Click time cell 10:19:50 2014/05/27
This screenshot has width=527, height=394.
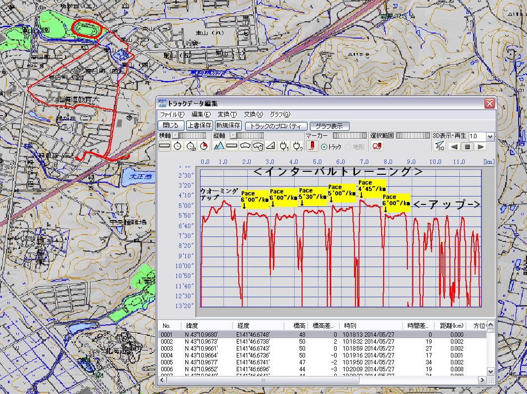[368, 362]
